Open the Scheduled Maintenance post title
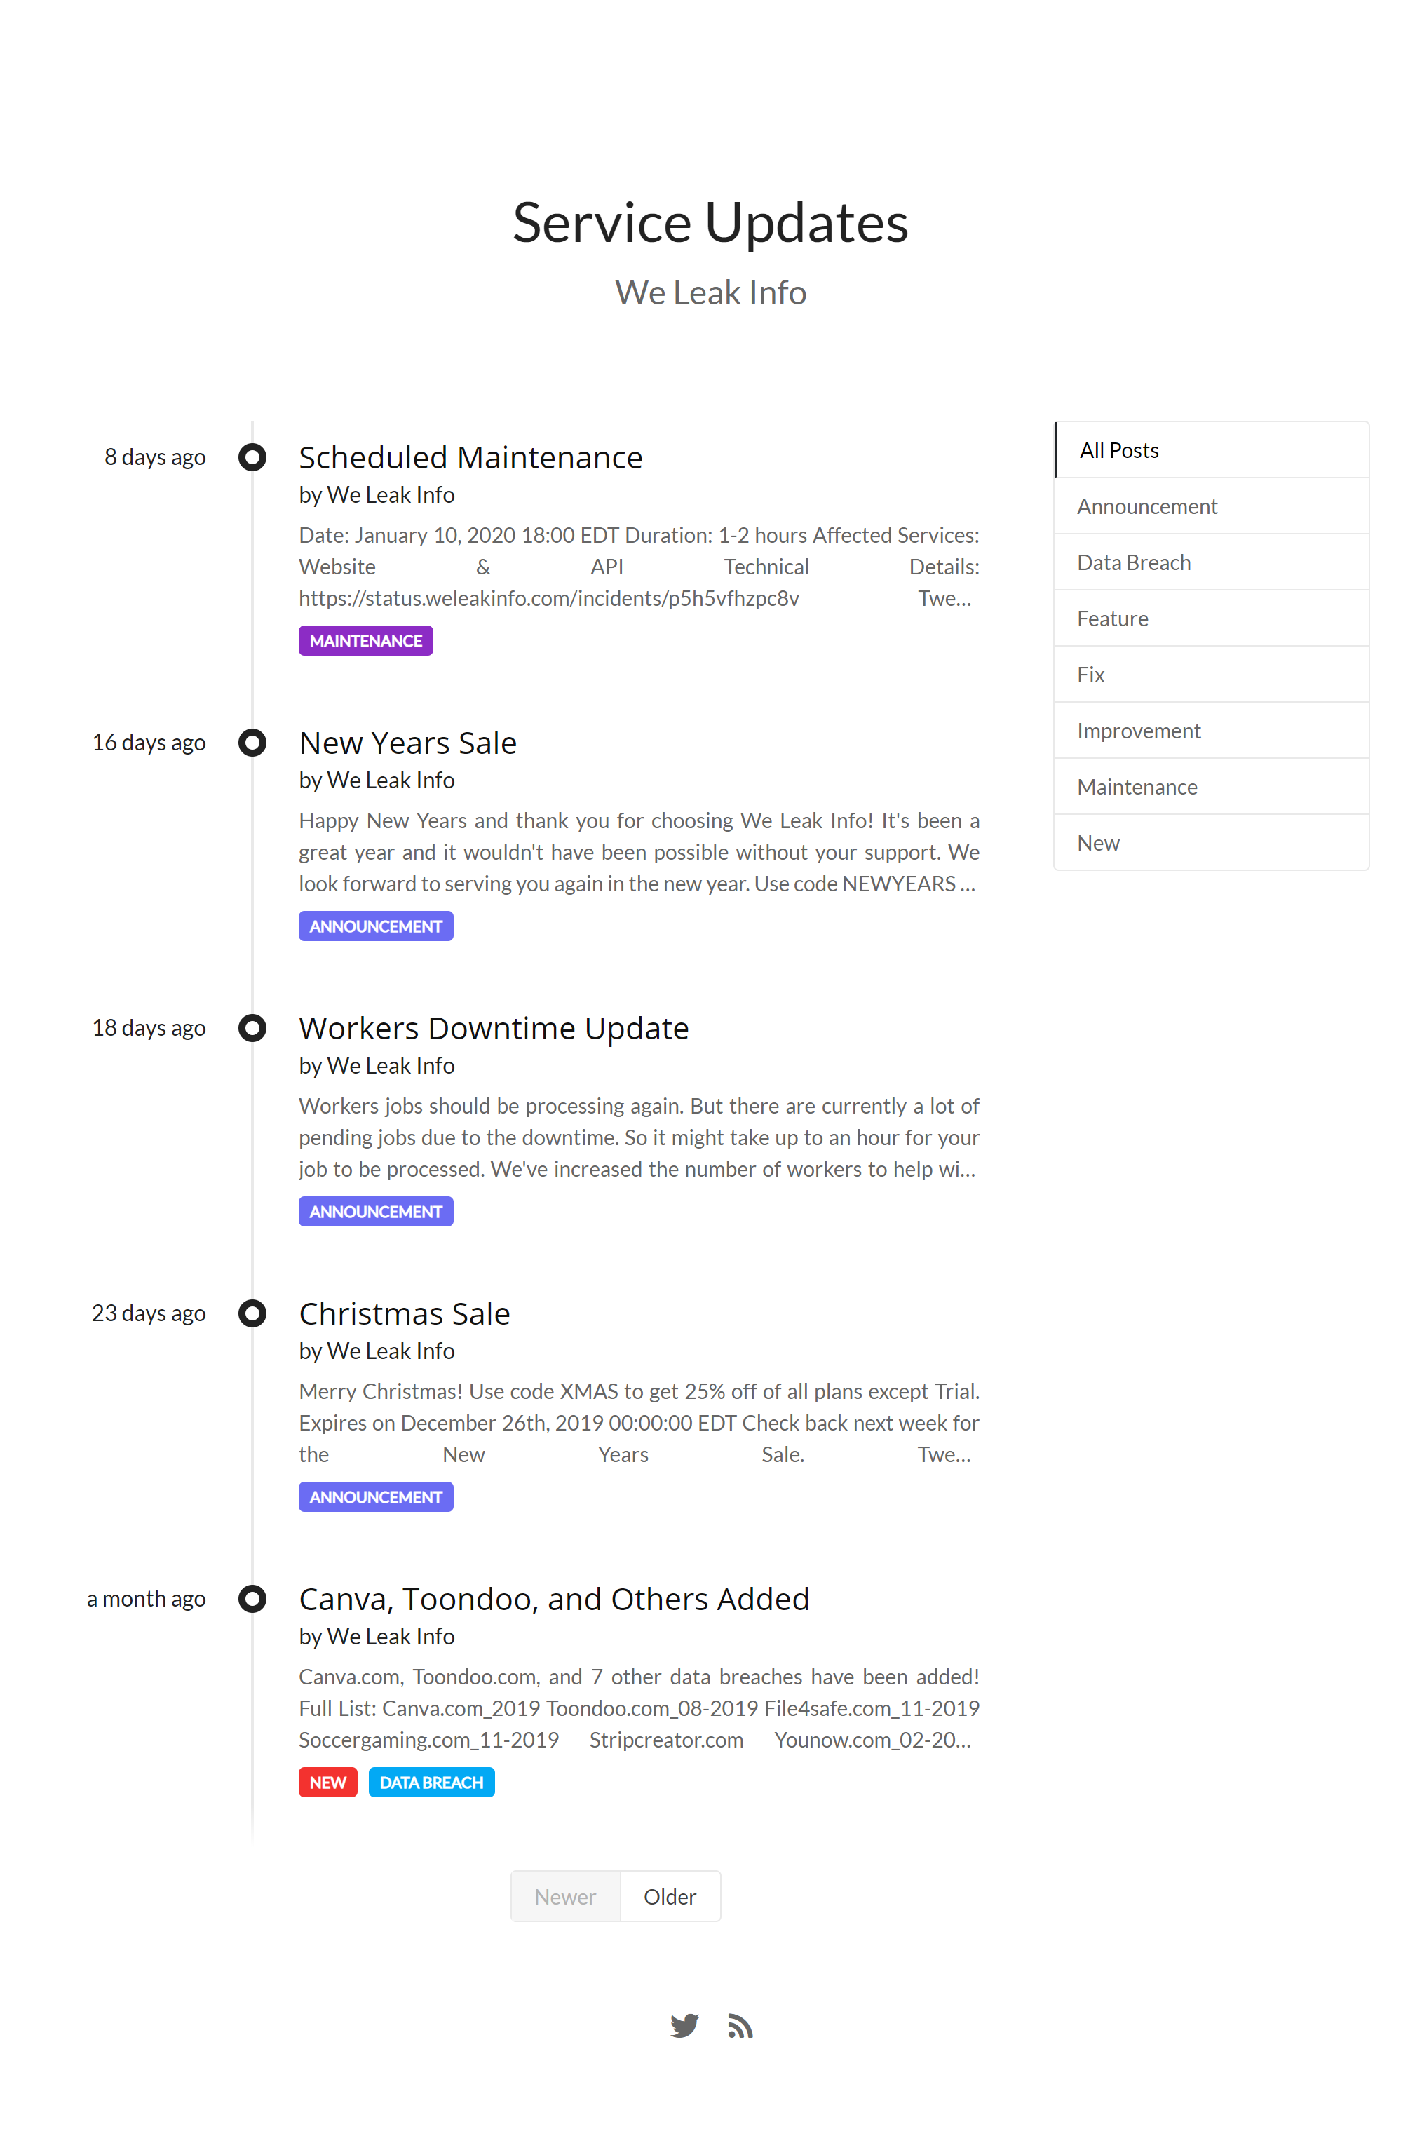1422x2136 pixels. click(470, 458)
